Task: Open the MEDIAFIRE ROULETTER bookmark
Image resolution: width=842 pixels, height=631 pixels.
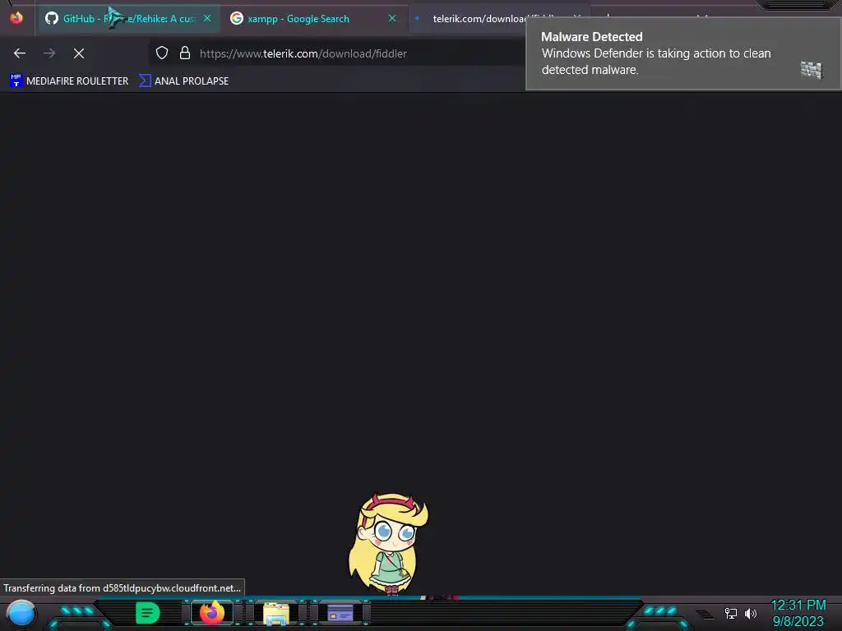Action: pos(69,81)
